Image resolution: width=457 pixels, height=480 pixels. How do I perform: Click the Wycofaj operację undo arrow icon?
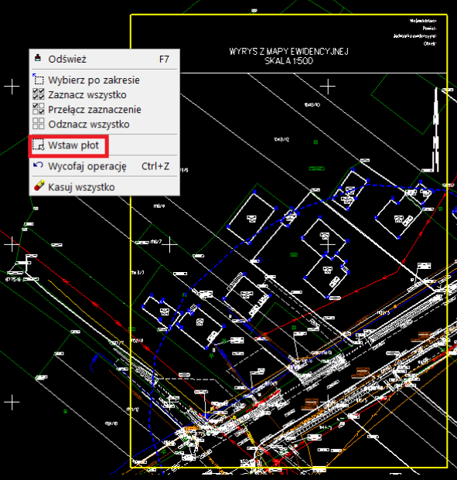[38, 165]
